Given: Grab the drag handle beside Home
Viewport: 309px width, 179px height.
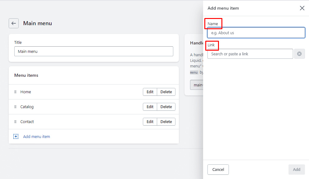Looking at the screenshot, I should point(15,92).
